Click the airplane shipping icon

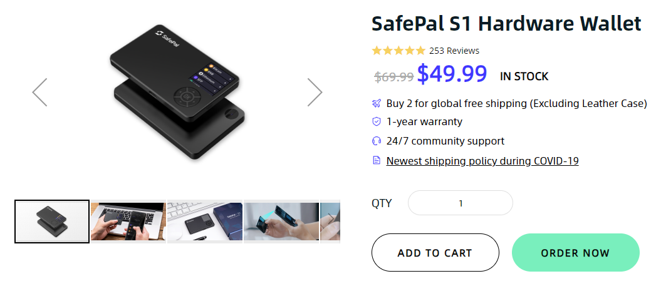(377, 103)
